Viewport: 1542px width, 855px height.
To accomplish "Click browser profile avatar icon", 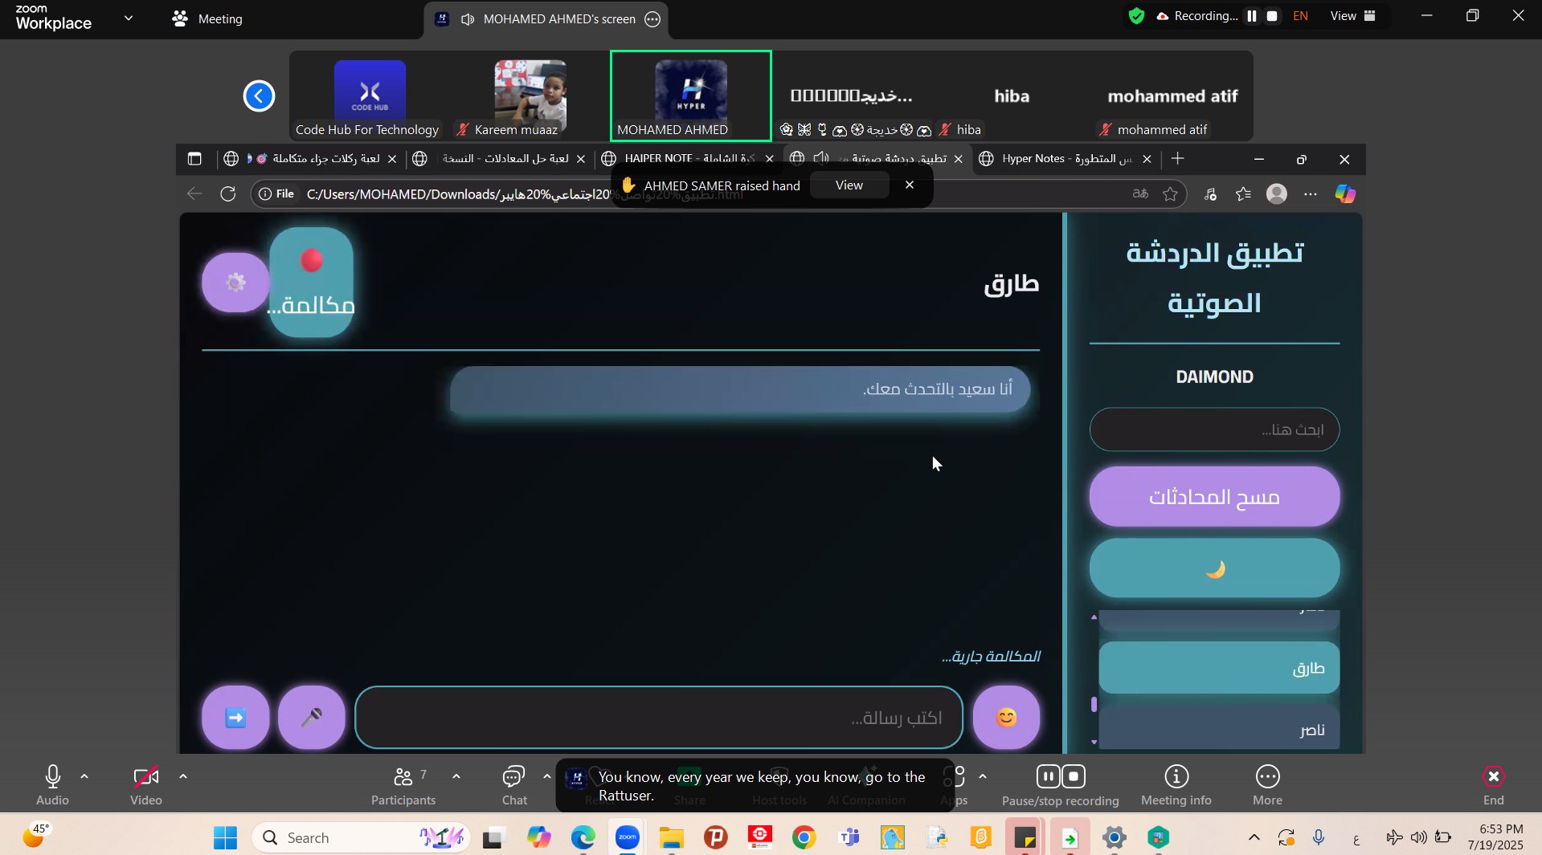I will [1277, 193].
